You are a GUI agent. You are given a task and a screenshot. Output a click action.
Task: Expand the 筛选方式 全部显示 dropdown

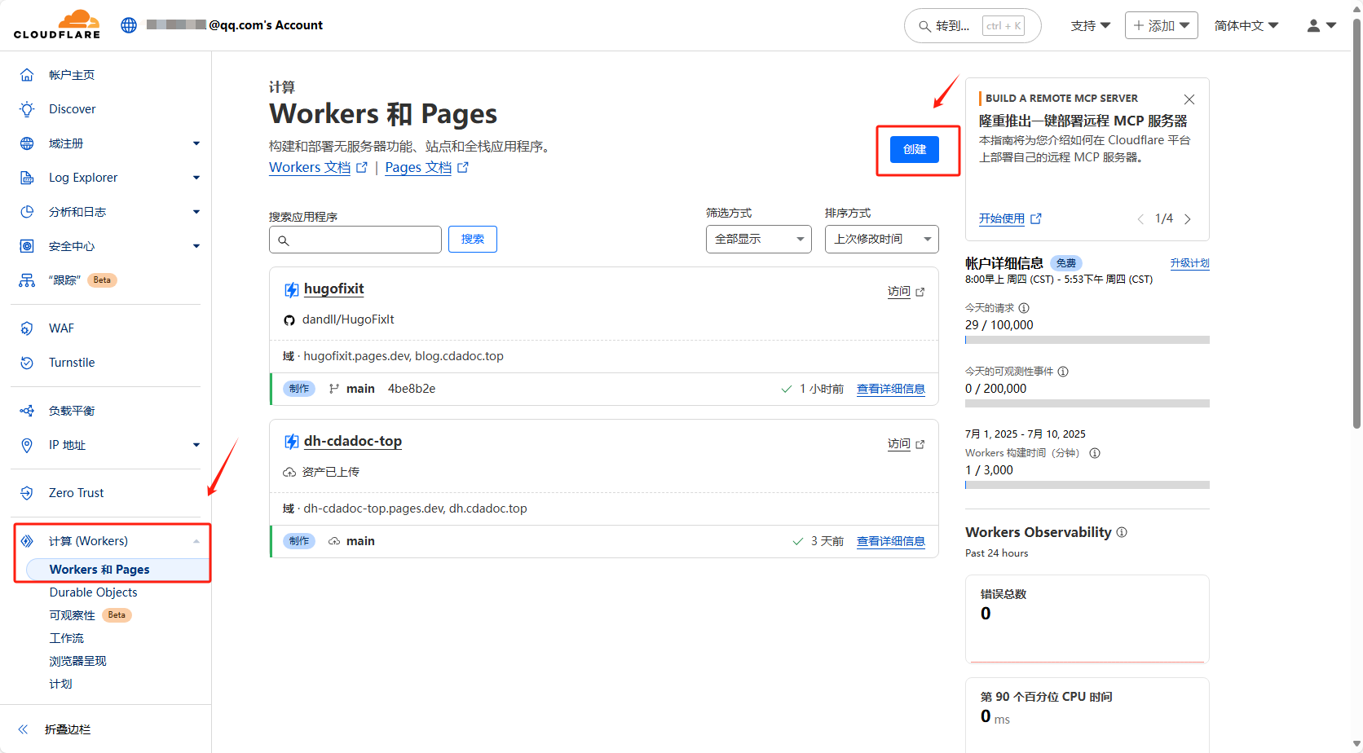[758, 240]
